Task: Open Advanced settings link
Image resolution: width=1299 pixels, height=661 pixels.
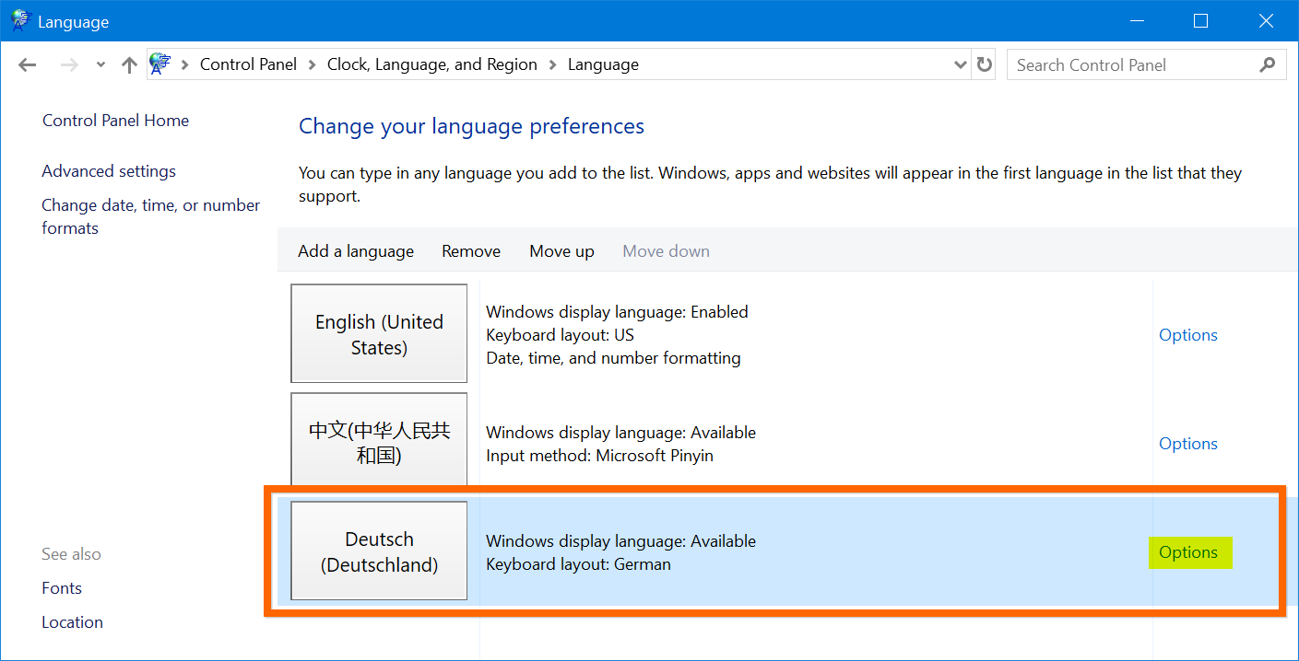Action: (x=109, y=171)
